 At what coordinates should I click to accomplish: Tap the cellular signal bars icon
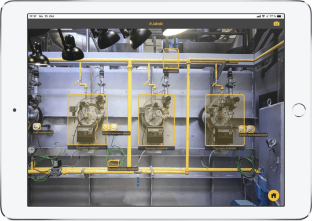pos(259,16)
